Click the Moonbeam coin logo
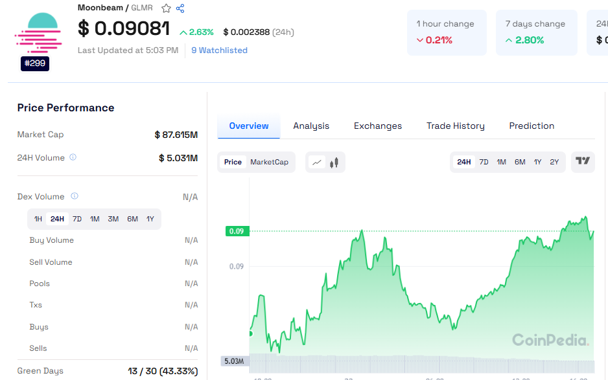Screen dimensions: 608x380 38,32
